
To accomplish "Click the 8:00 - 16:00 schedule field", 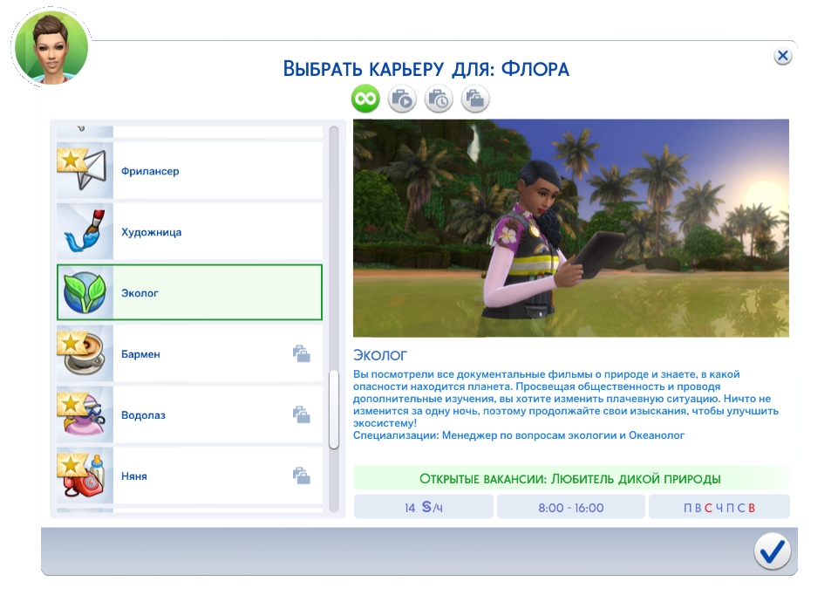I will coord(571,505).
